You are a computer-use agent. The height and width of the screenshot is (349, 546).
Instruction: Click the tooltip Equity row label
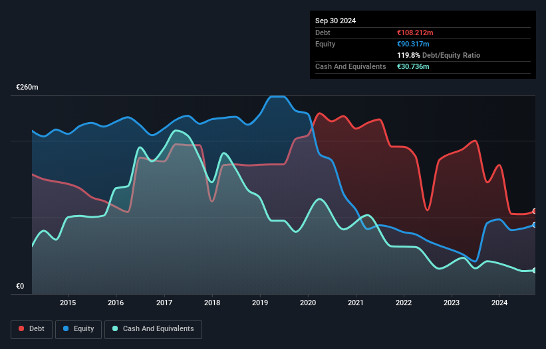[x=325, y=44]
